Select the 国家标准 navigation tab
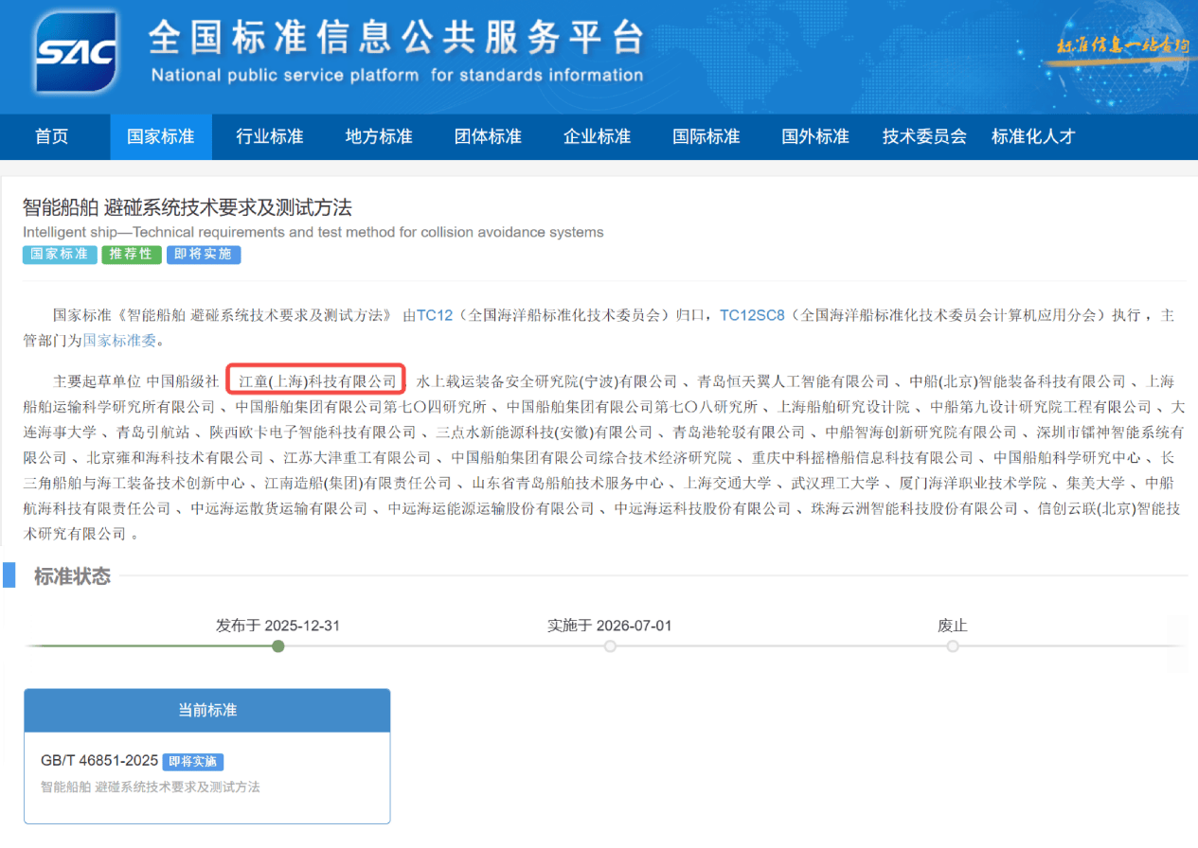 point(161,136)
